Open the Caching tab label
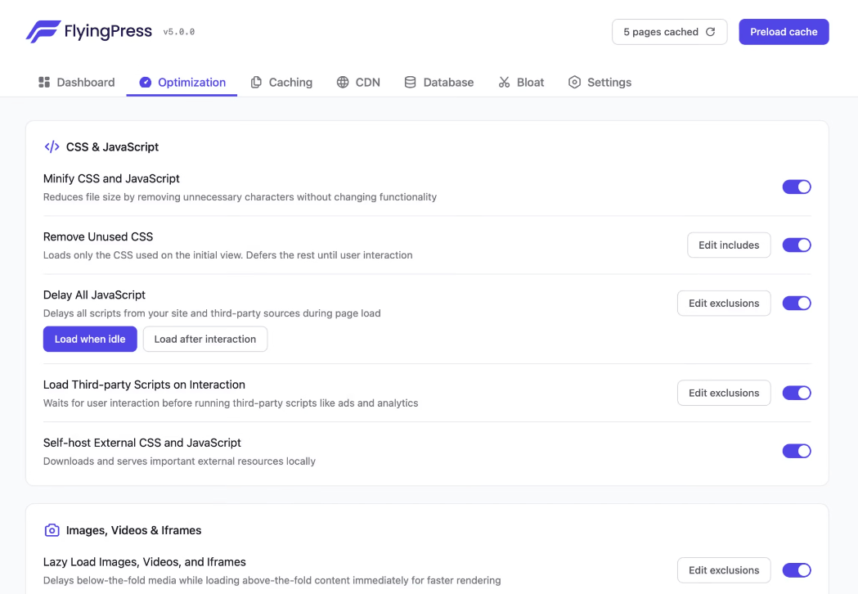The width and height of the screenshot is (858, 594). pos(290,82)
